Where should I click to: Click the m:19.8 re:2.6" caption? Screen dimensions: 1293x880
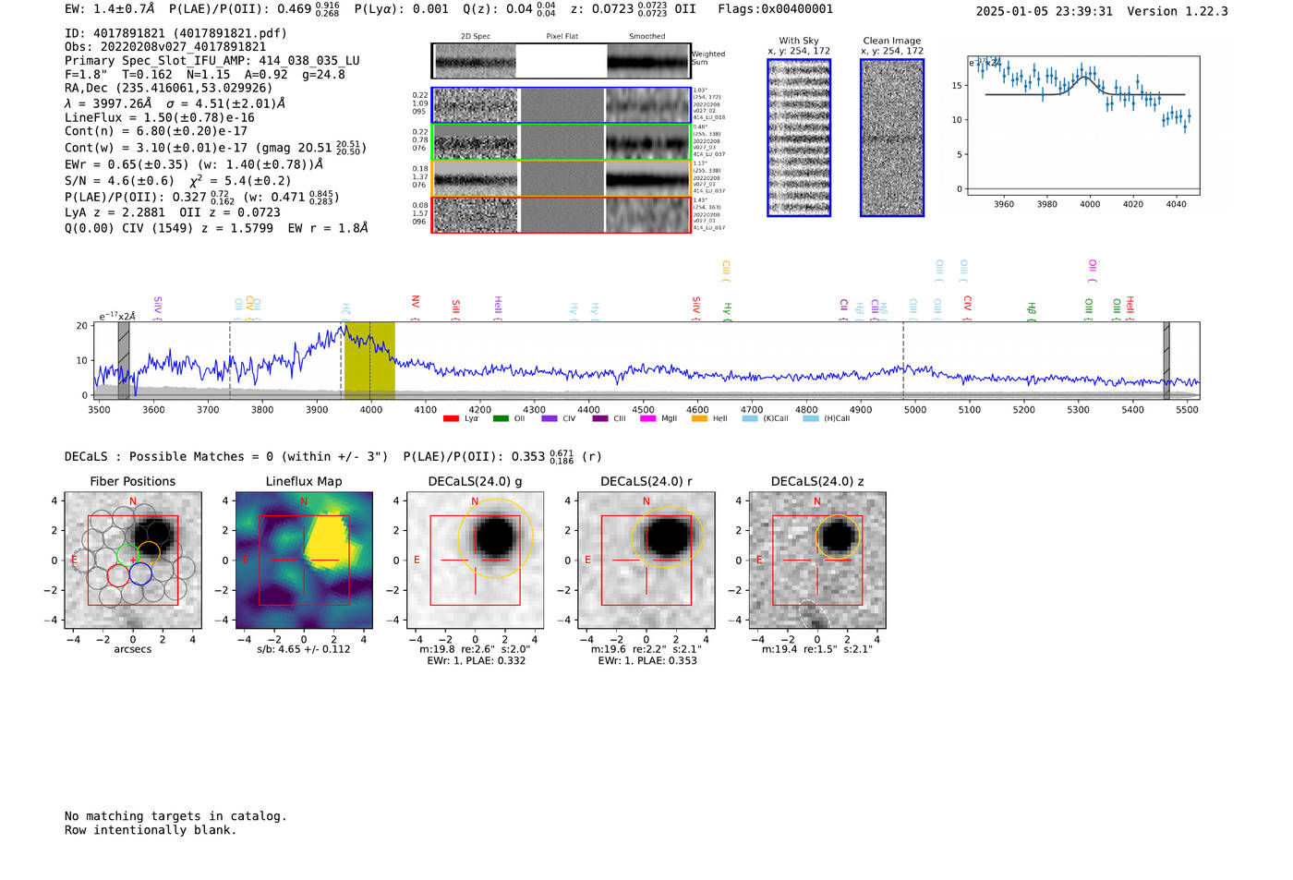475,649
